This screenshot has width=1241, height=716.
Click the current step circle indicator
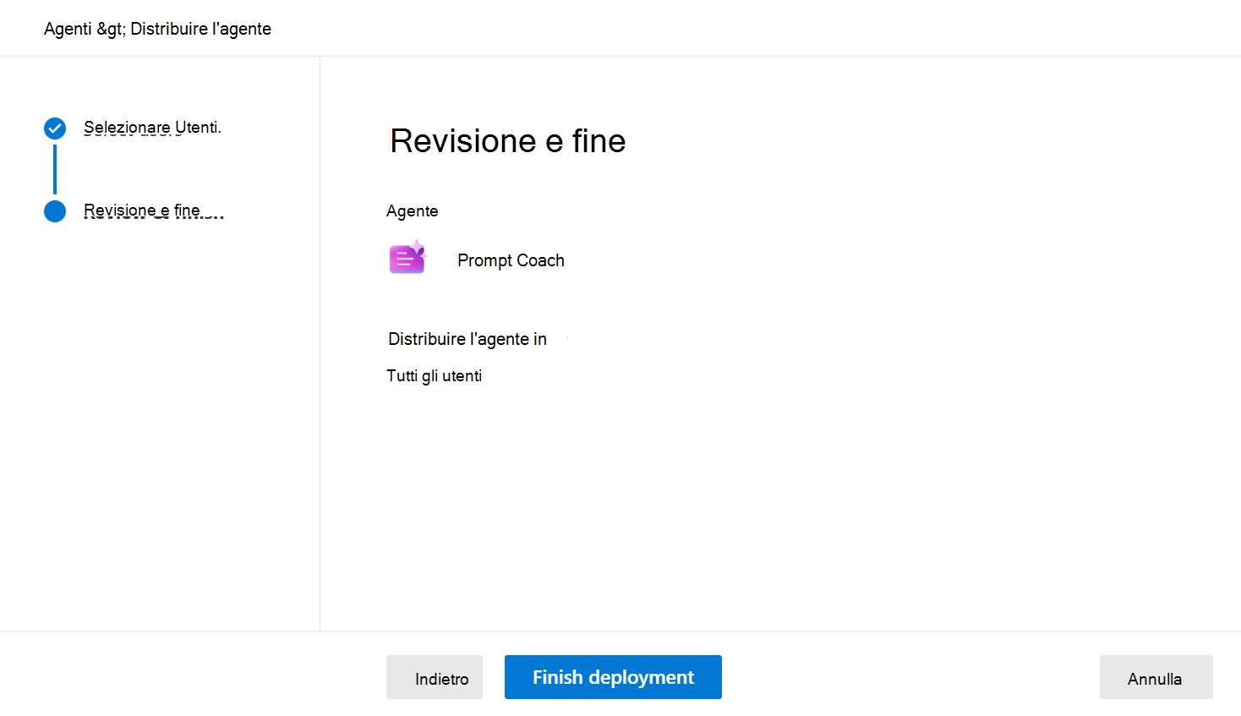(x=55, y=211)
